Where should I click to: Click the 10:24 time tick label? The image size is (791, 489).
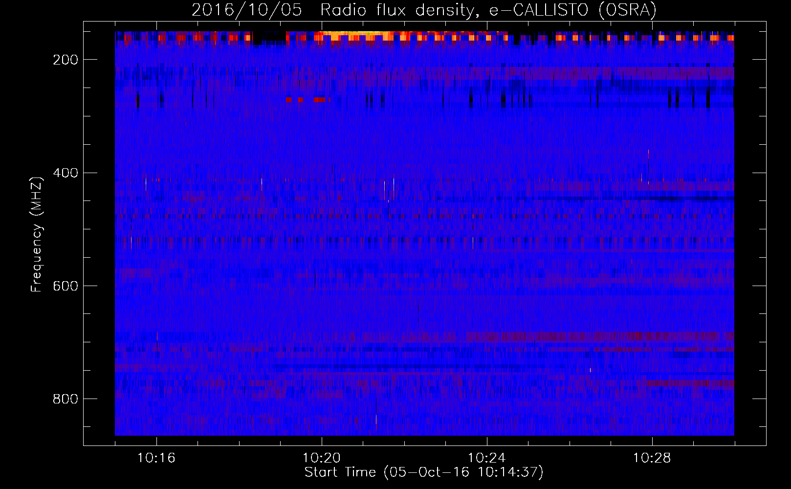point(487,458)
